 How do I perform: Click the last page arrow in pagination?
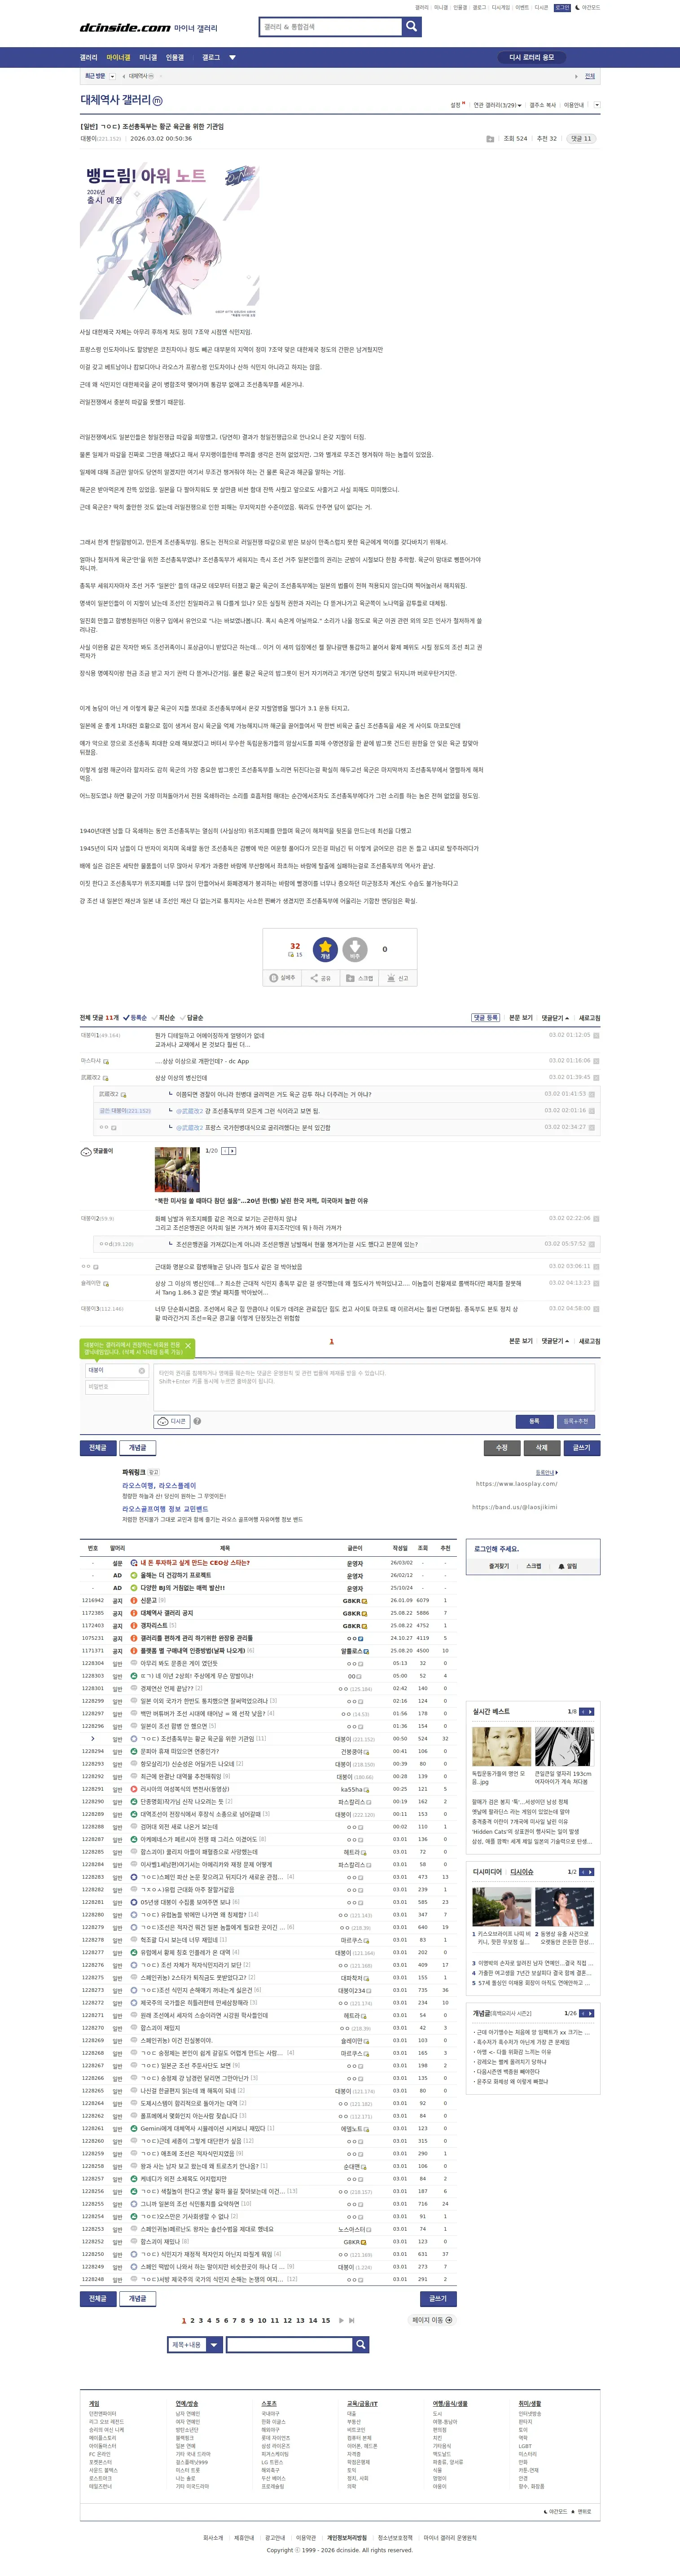point(352,2320)
